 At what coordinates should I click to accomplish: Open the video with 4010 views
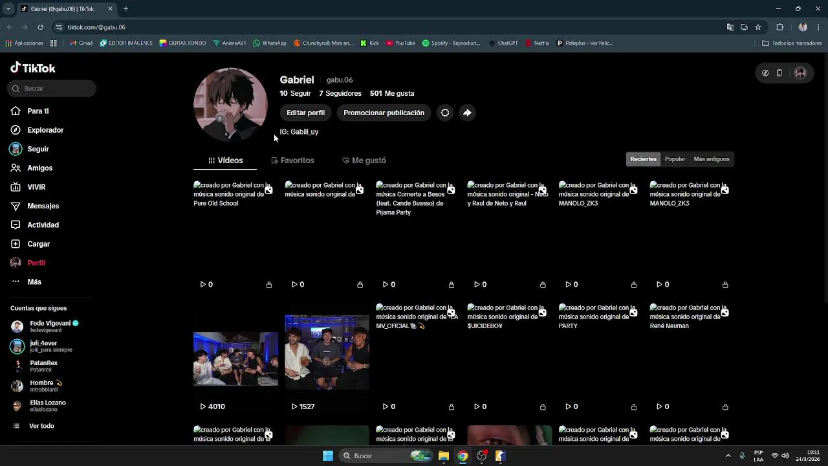(x=235, y=359)
